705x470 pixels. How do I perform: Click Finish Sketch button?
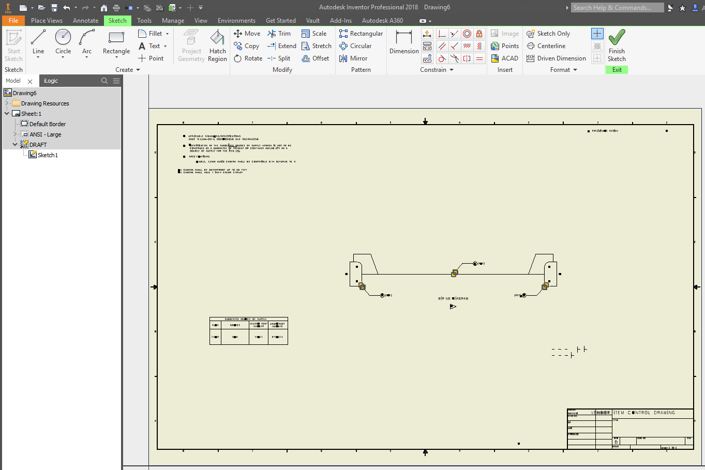[617, 46]
